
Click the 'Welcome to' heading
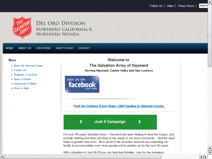point(118,60)
